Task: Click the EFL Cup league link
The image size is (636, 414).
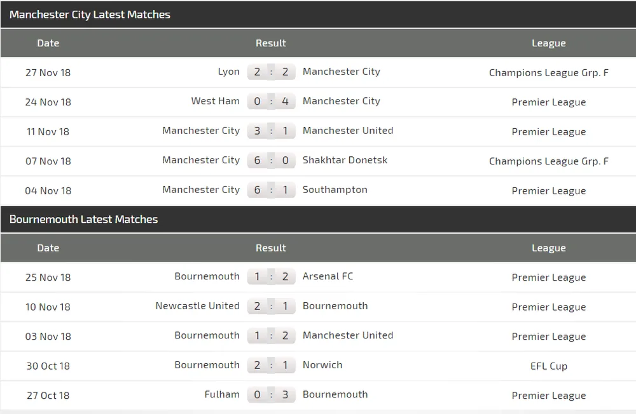Action: pos(548,366)
